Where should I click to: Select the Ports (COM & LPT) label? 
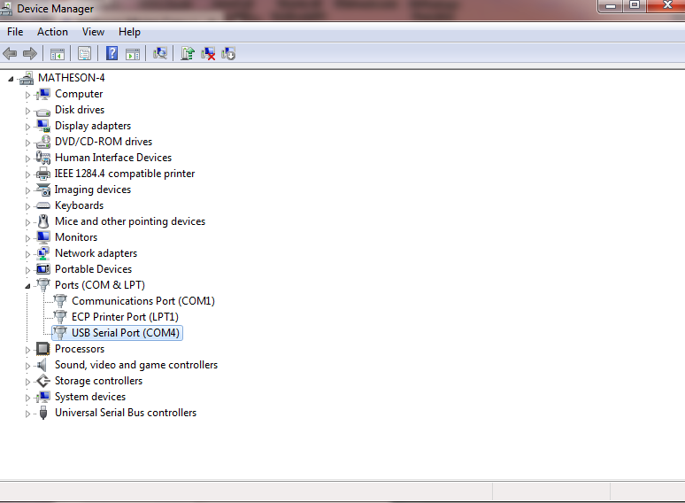(100, 285)
